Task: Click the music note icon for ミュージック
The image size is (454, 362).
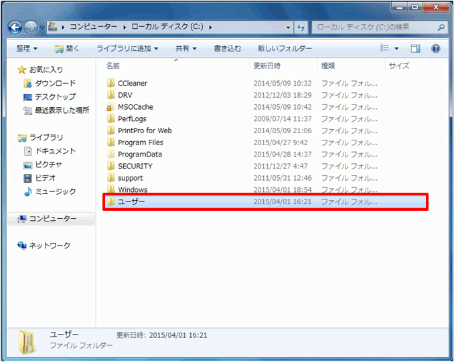Action: coord(28,191)
